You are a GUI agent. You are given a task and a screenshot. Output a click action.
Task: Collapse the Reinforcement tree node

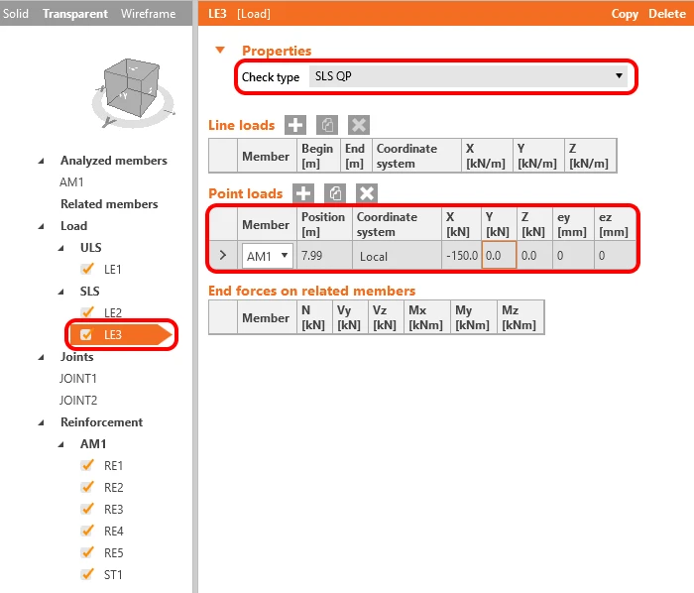click(42, 422)
